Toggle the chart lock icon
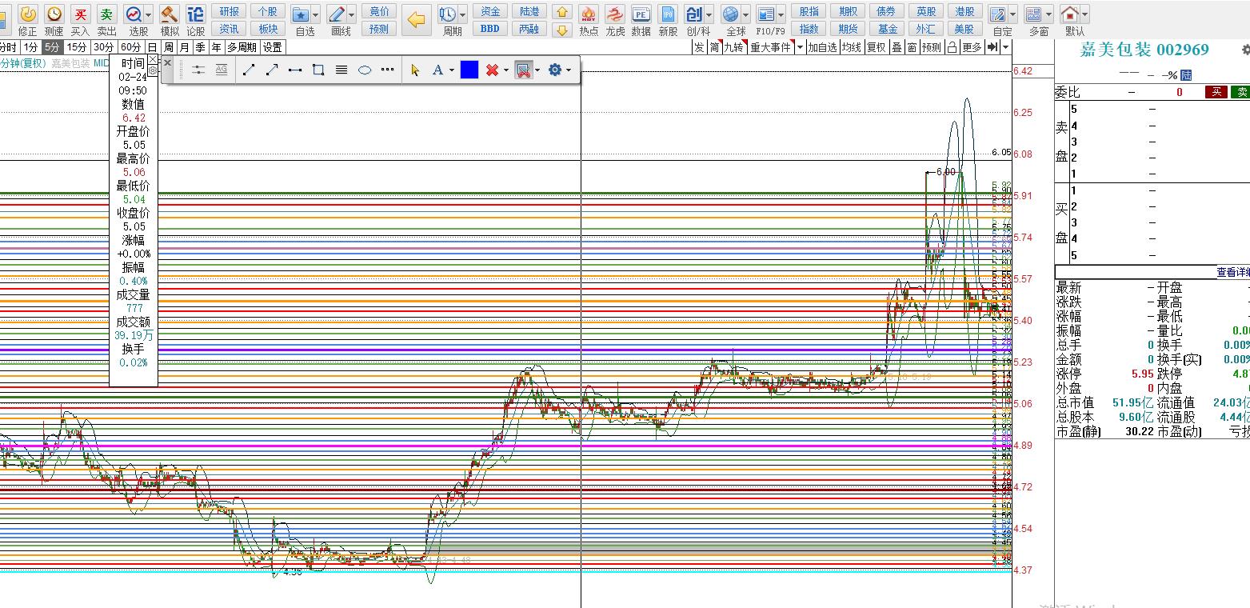Viewport: 1250px width, 608px height. [952, 47]
